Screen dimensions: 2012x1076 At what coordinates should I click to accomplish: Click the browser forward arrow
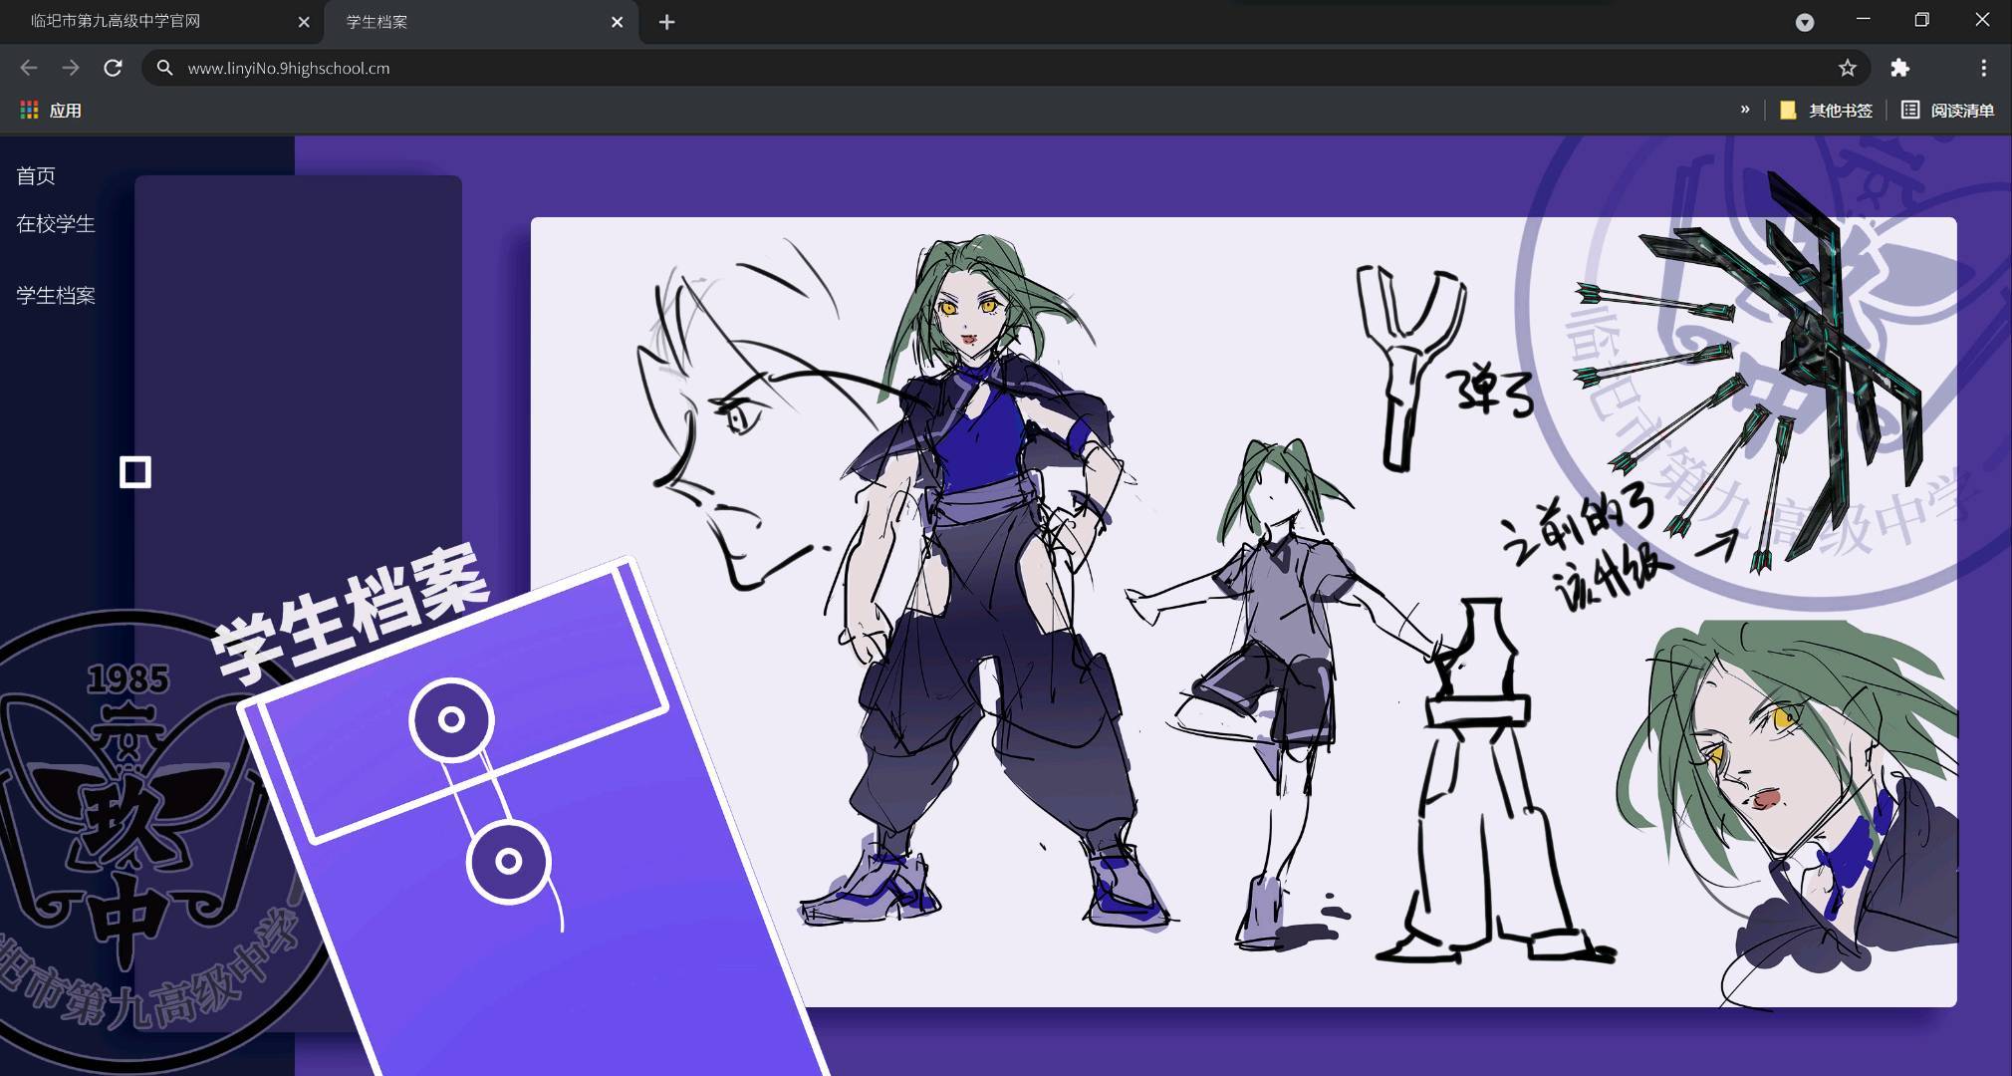pyautogui.click(x=71, y=68)
